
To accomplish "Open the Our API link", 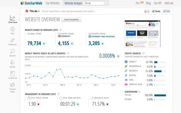I will (158, 3).
